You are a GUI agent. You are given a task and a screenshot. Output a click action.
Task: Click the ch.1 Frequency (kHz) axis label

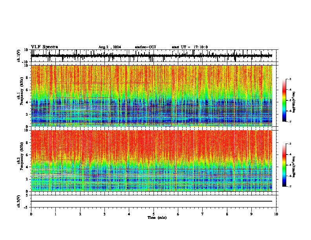pyautogui.click(x=20, y=90)
